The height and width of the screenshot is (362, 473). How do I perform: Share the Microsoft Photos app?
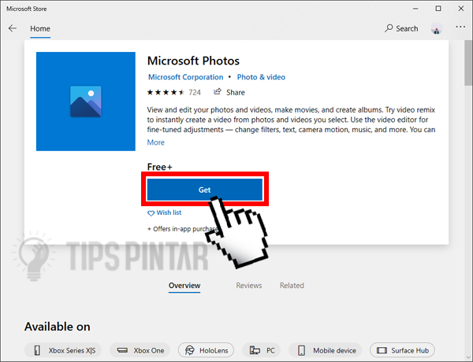coord(229,92)
